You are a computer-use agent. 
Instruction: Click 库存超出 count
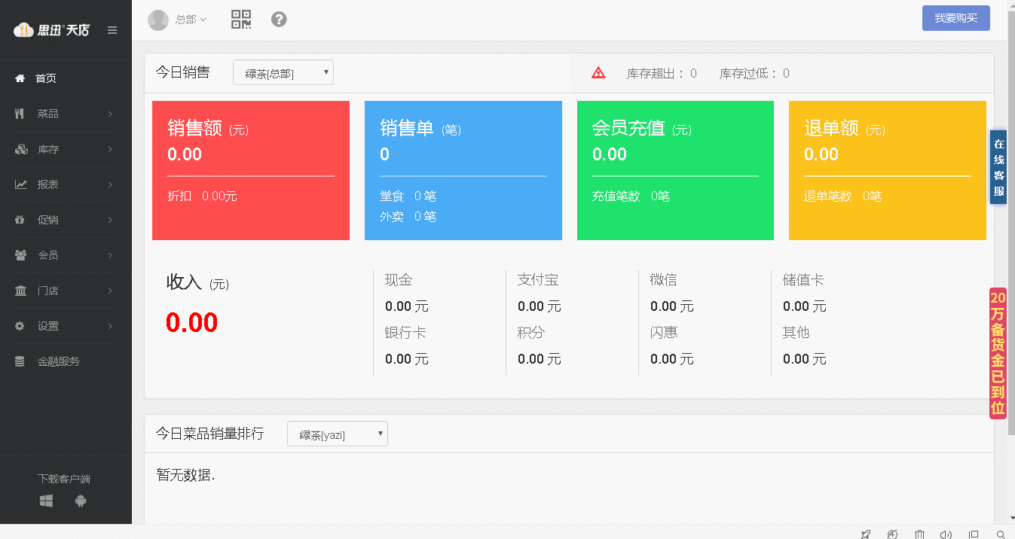click(662, 73)
